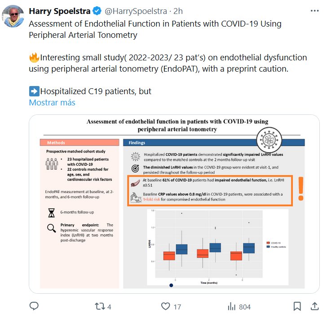
Task: Click the orange COVID-19 legend swatch
Action: pos(268,242)
